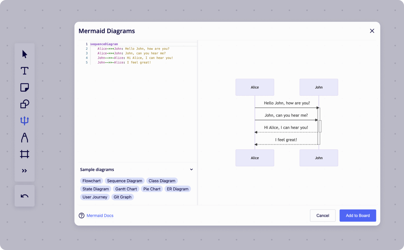Load the Sequence Diagram sample

(x=125, y=181)
